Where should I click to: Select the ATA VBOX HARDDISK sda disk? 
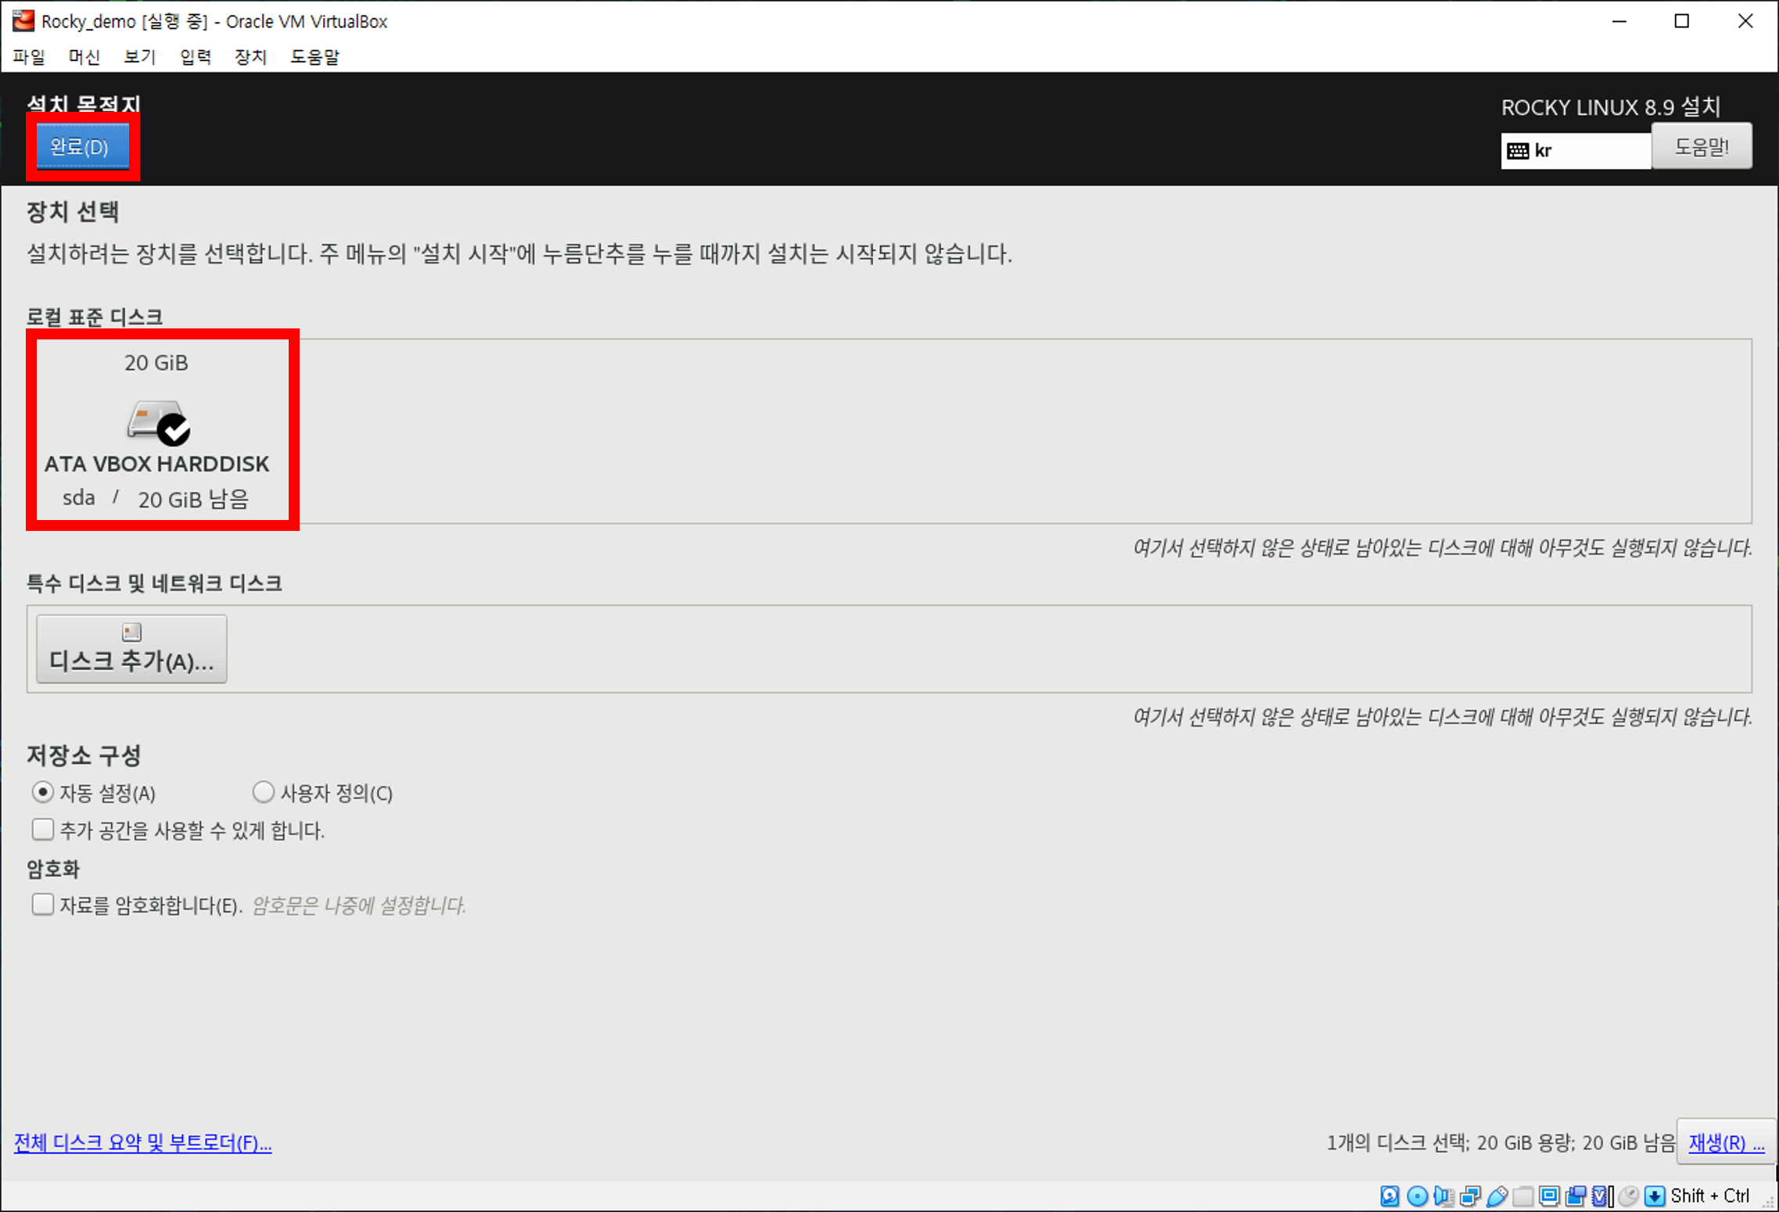156,430
